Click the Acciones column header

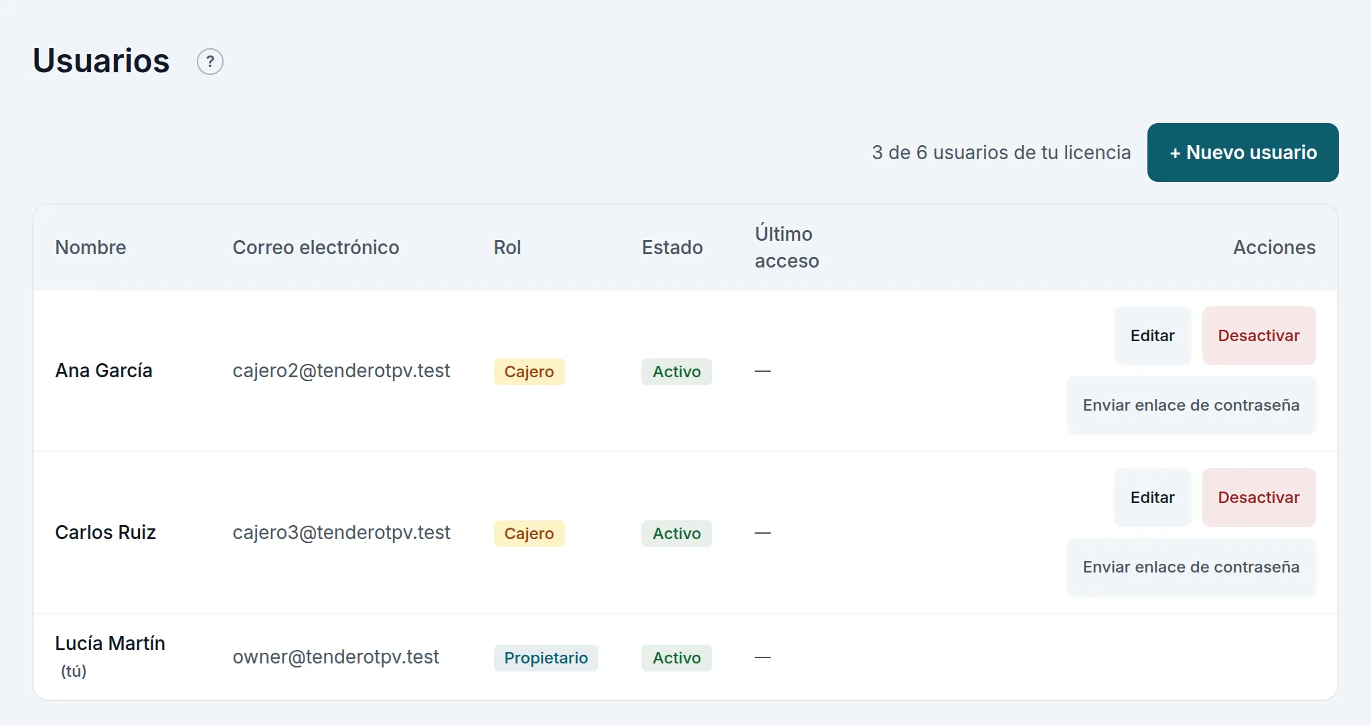pos(1274,247)
